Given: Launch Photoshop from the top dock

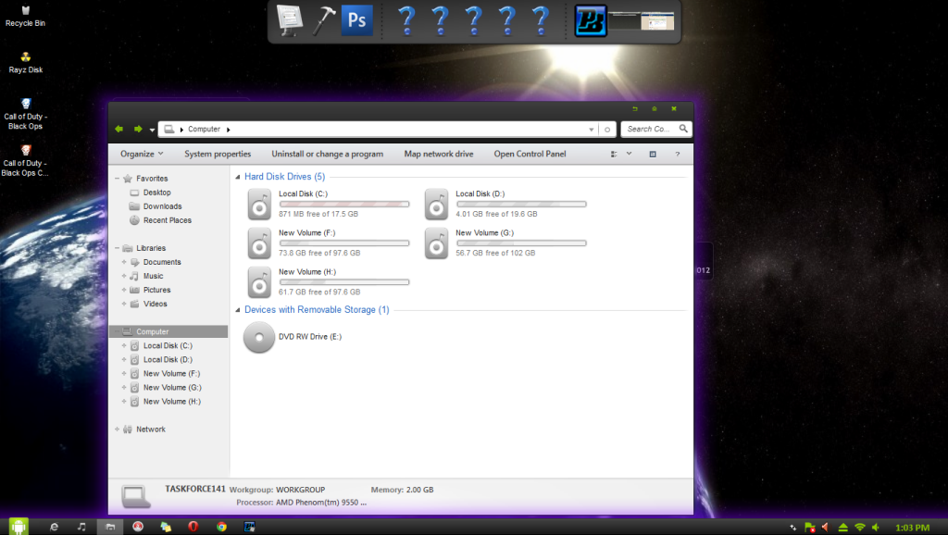Looking at the screenshot, I should point(356,20).
